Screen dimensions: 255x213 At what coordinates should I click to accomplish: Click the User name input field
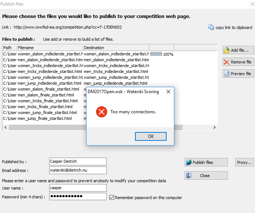pos(78,188)
